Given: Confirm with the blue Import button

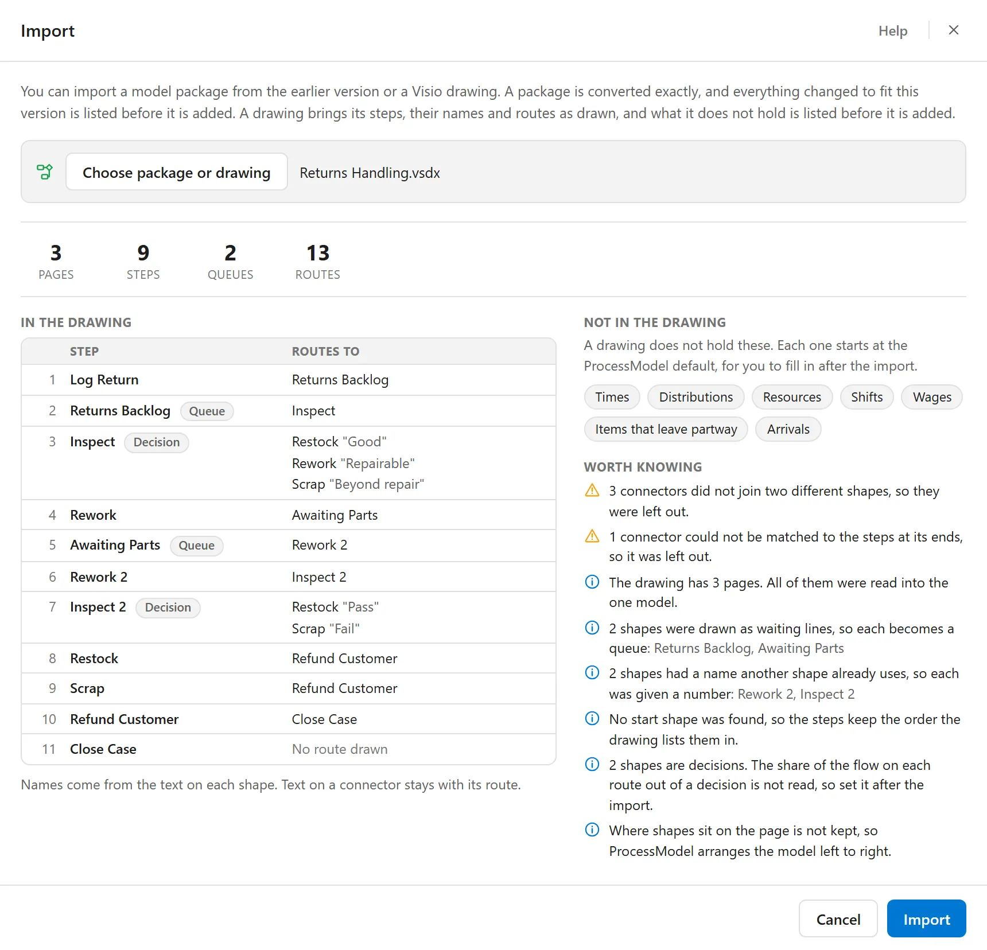Looking at the screenshot, I should [926, 918].
